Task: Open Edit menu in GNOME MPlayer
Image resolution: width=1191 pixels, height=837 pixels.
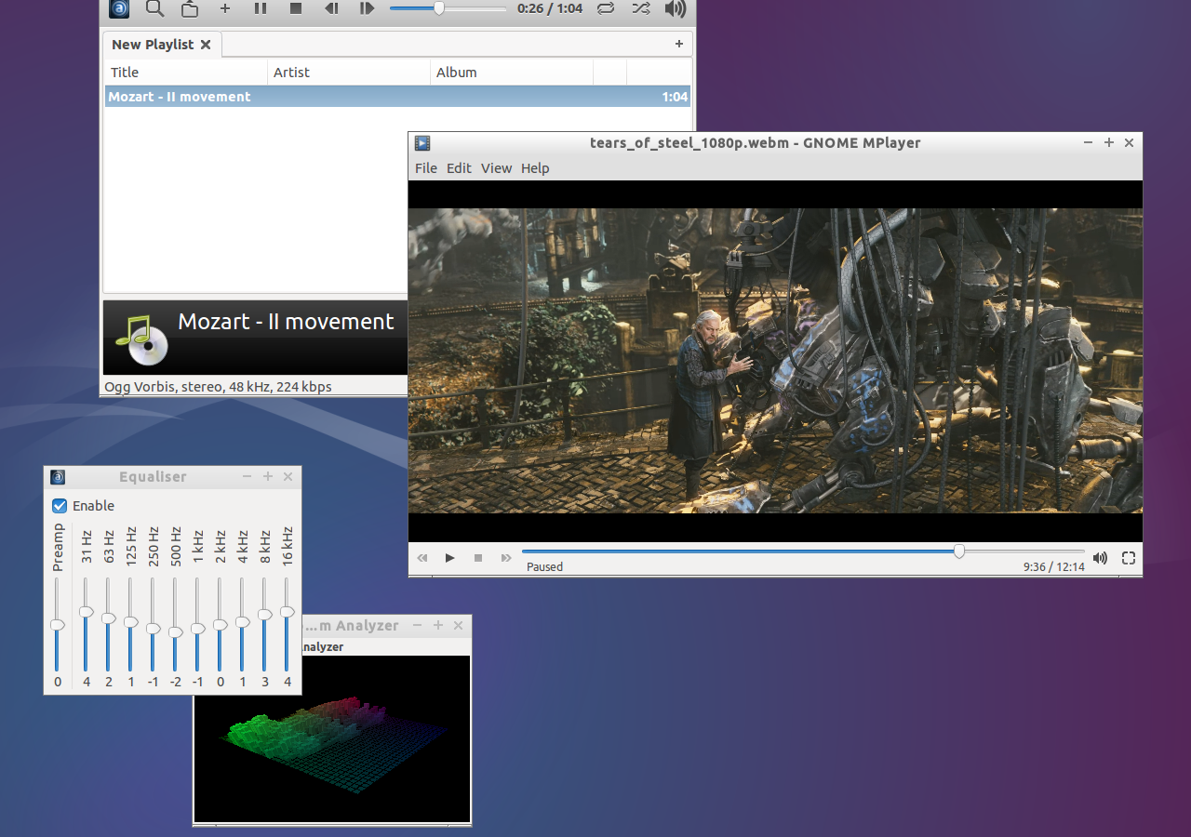Action: tap(459, 168)
